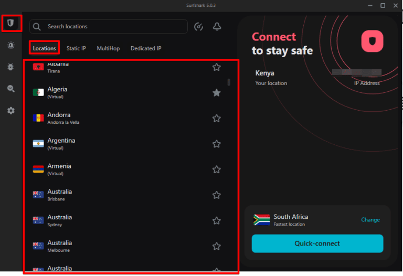This screenshot has height=276, width=403.
Task: Click the Search locations field
Action: 115,27
